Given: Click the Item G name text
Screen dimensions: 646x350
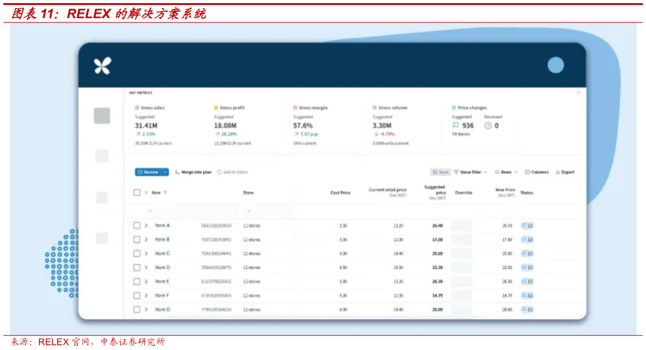Looking at the screenshot, I should pos(162,310).
